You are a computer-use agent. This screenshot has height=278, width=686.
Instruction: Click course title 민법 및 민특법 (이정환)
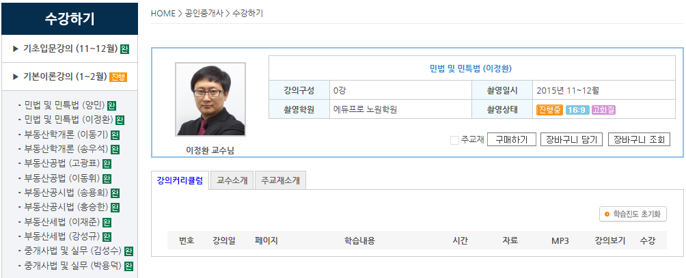pyautogui.click(x=471, y=68)
